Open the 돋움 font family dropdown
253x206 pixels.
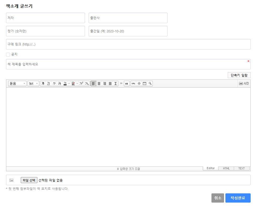pyautogui.click(x=17, y=83)
